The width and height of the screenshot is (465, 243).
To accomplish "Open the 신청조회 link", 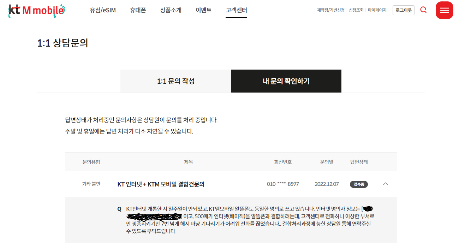I will pyautogui.click(x=356, y=10).
